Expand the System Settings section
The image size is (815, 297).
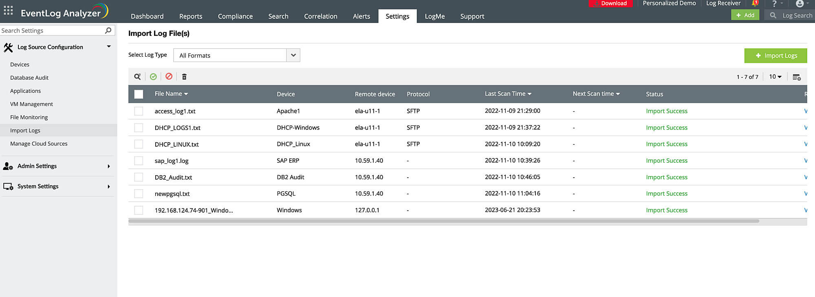click(x=109, y=187)
